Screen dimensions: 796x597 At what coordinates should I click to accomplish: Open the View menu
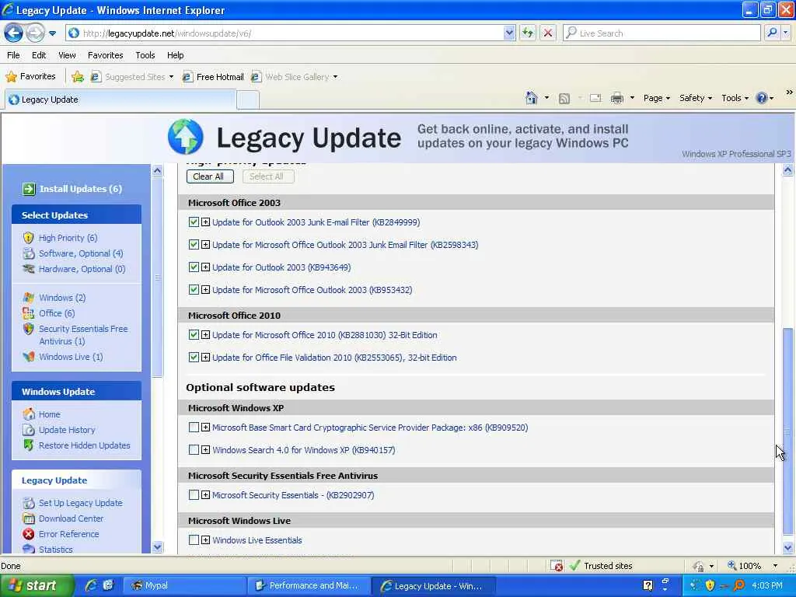click(67, 55)
